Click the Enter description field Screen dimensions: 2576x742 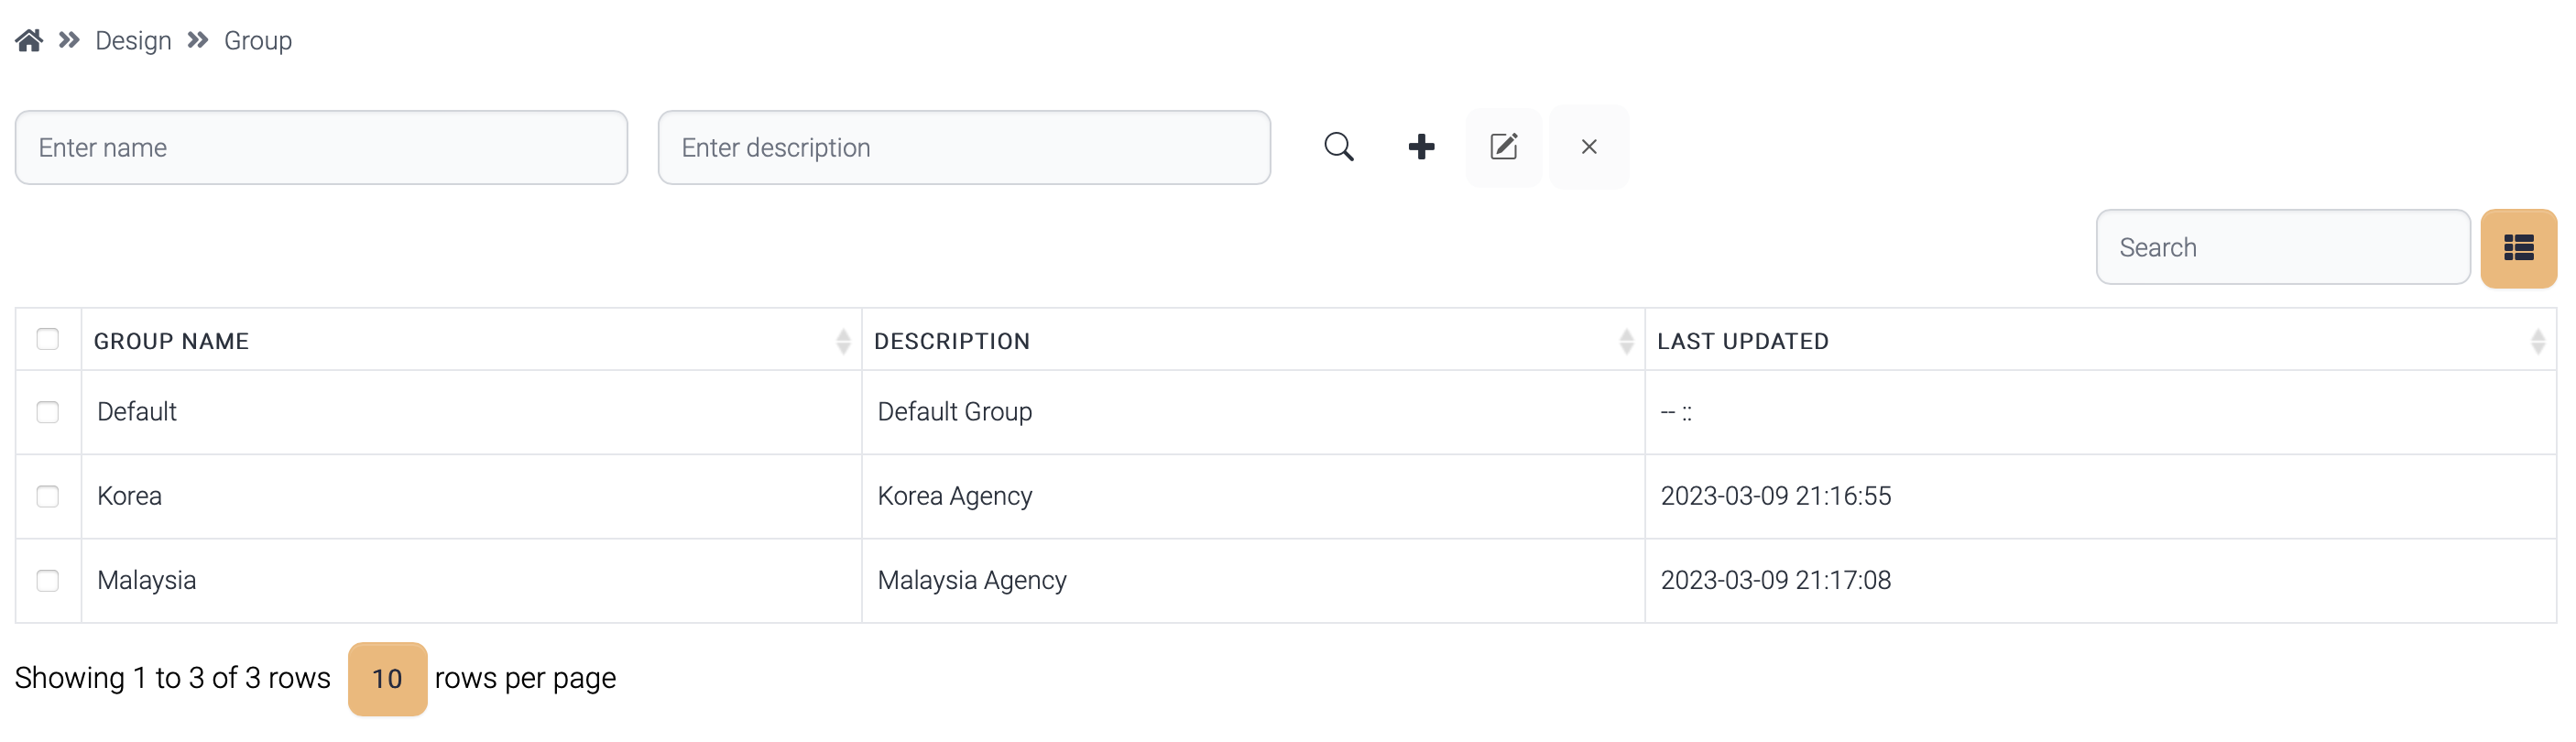click(963, 148)
